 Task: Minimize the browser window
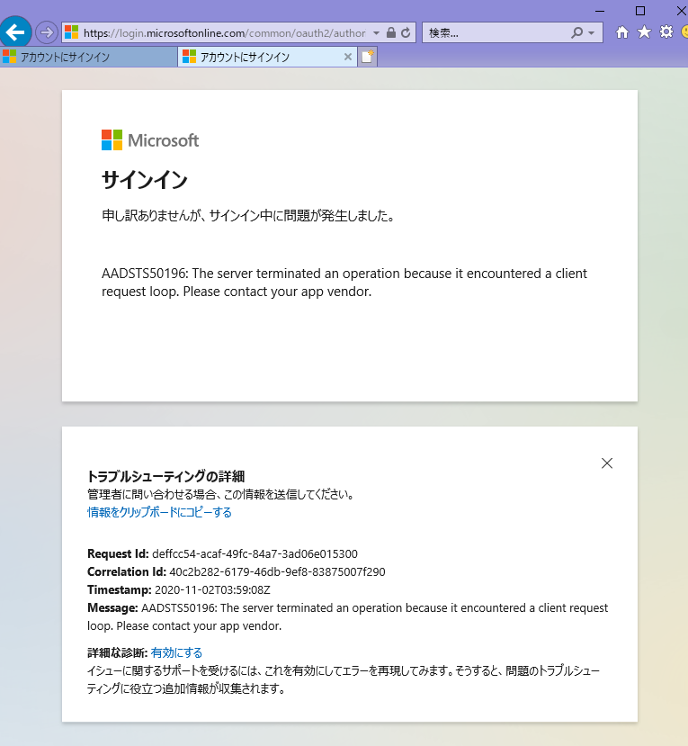coord(600,11)
